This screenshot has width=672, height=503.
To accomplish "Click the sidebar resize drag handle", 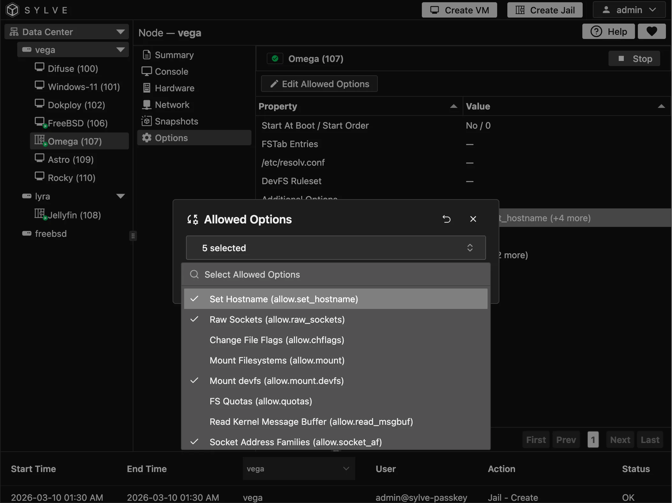I will point(133,236).
